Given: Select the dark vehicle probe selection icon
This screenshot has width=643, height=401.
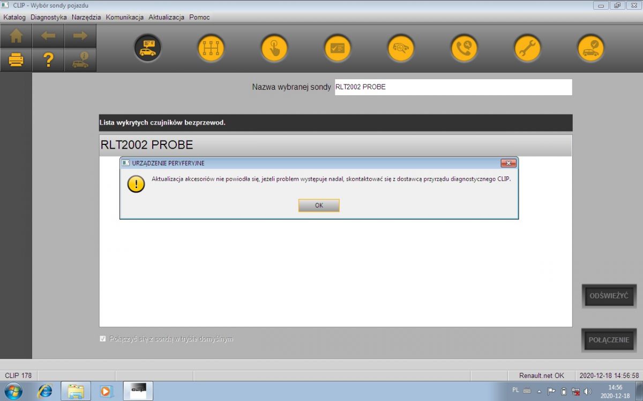Looking at the screenshot, I should point(147,49).
